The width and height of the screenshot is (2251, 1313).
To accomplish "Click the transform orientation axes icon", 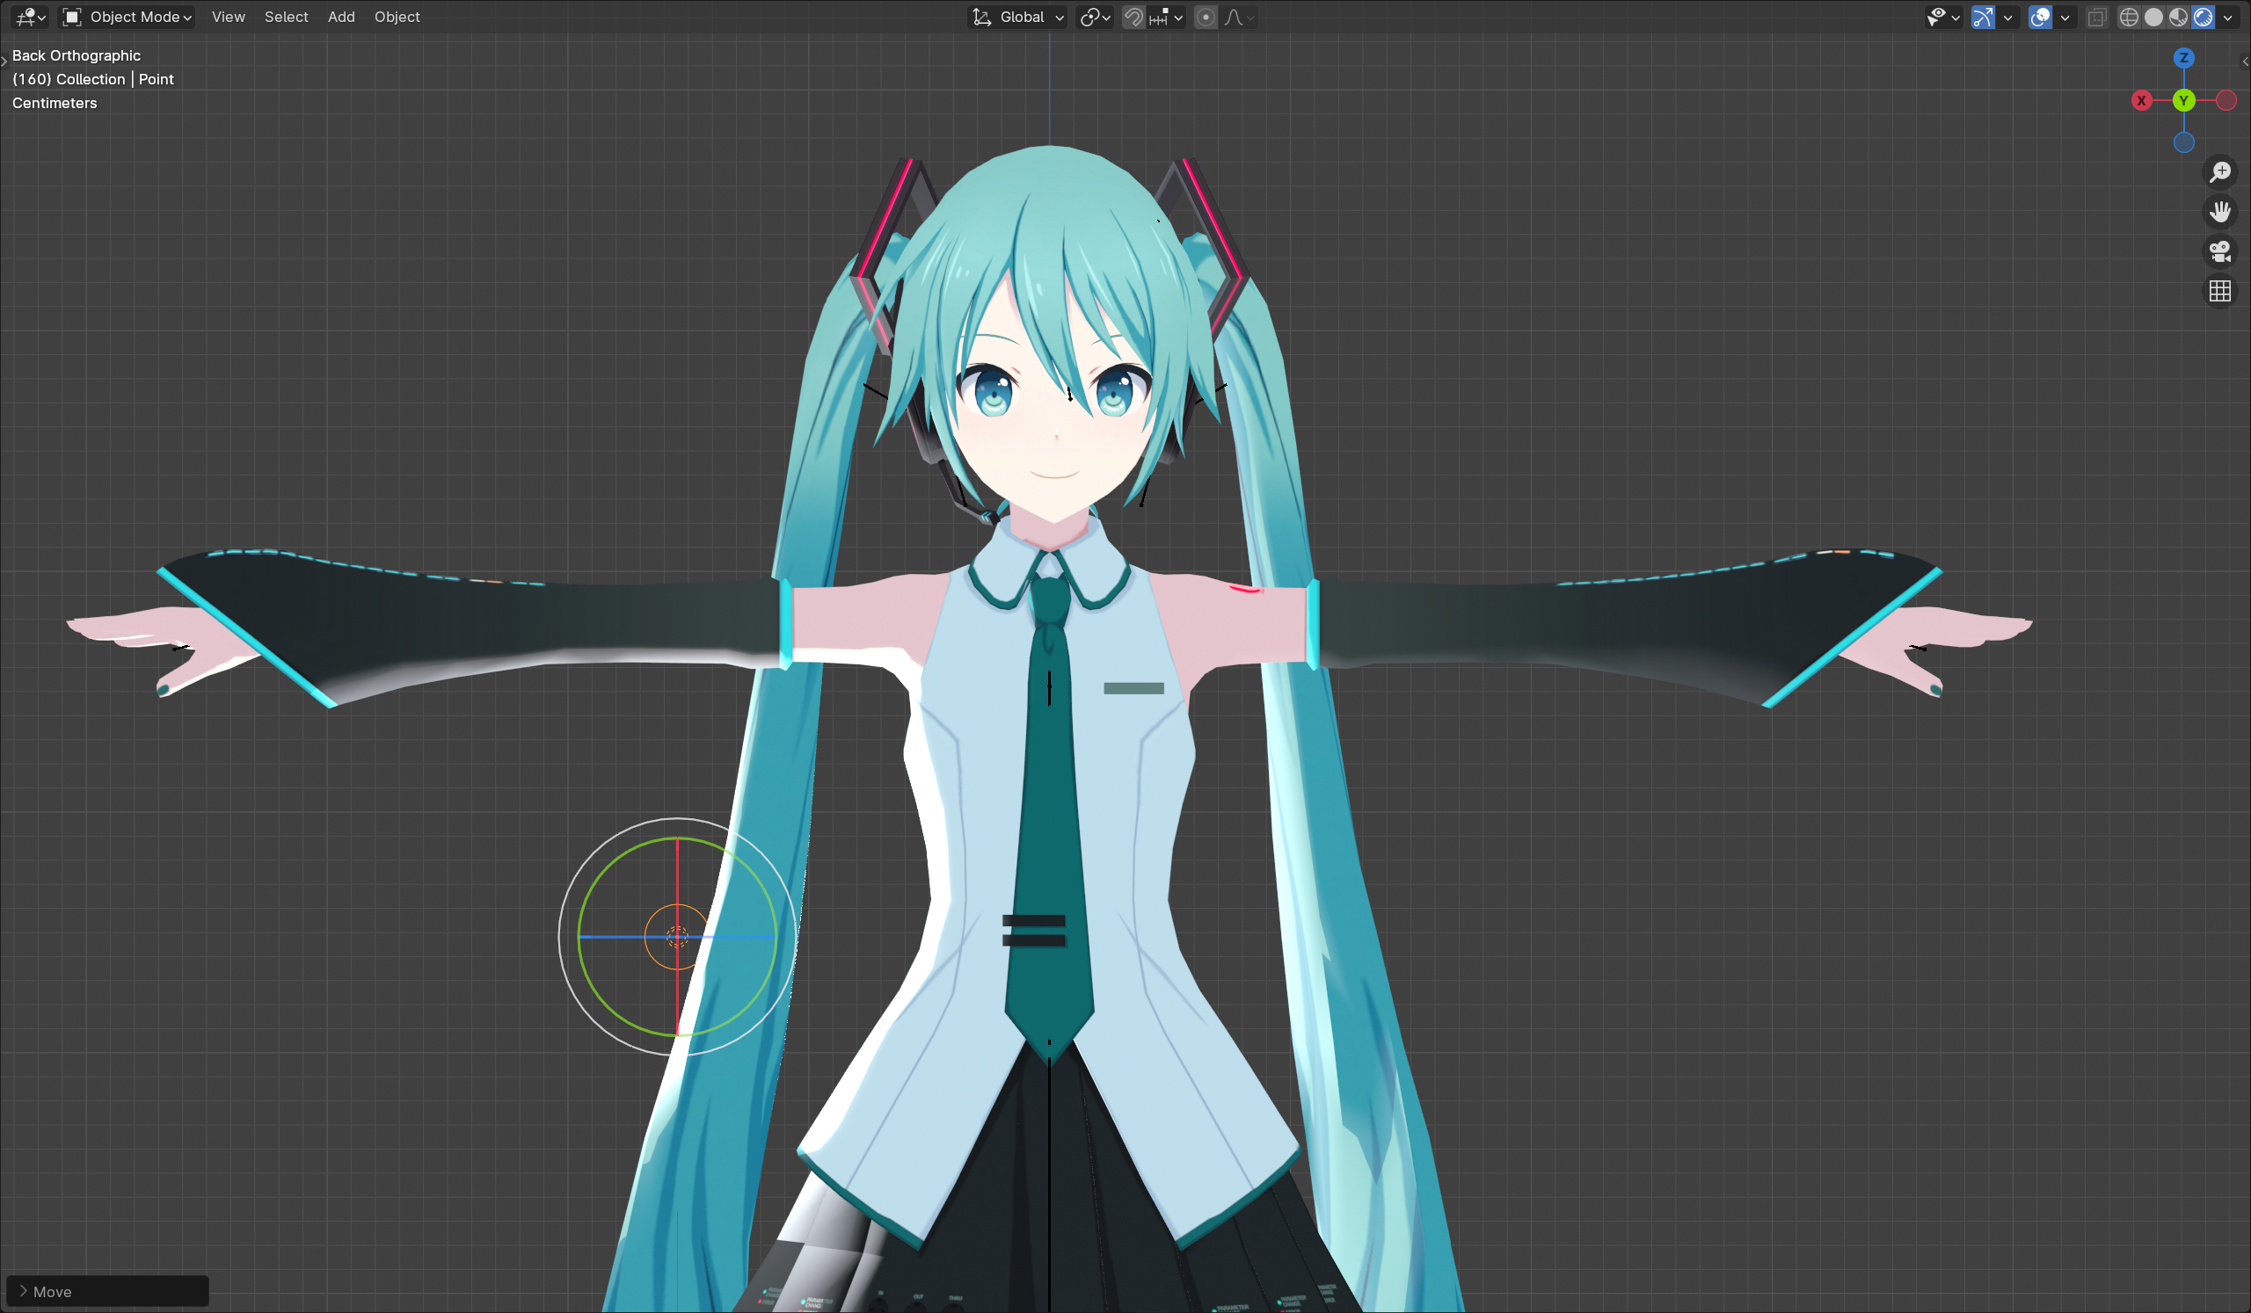I will tap(982, 17).
